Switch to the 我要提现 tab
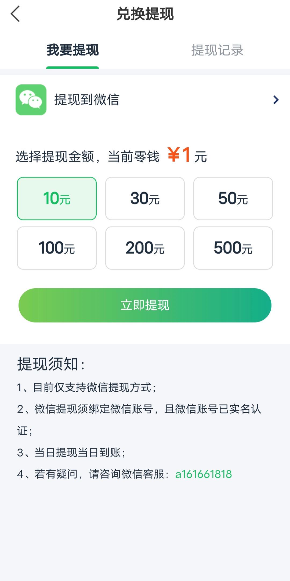The width and height of the screenshot is (290, 581). click(x=73, y=50)
